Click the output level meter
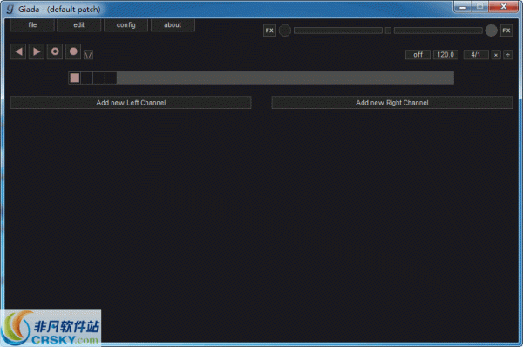The image size is (523, 347). (x=438, y=31)
